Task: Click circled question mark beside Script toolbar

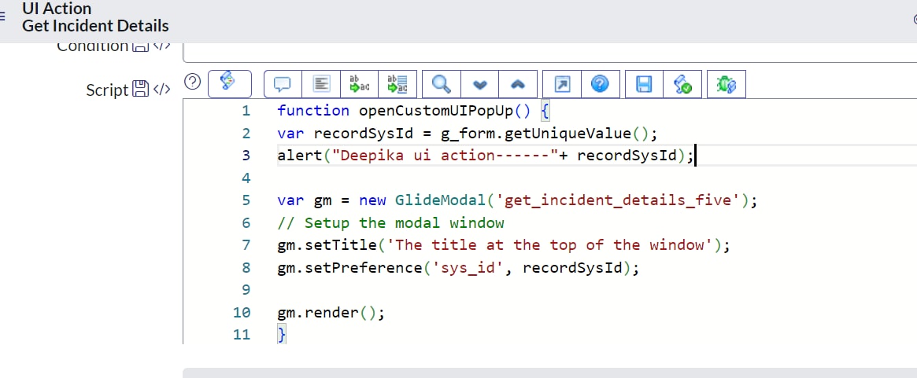Action: click(192, 83)
